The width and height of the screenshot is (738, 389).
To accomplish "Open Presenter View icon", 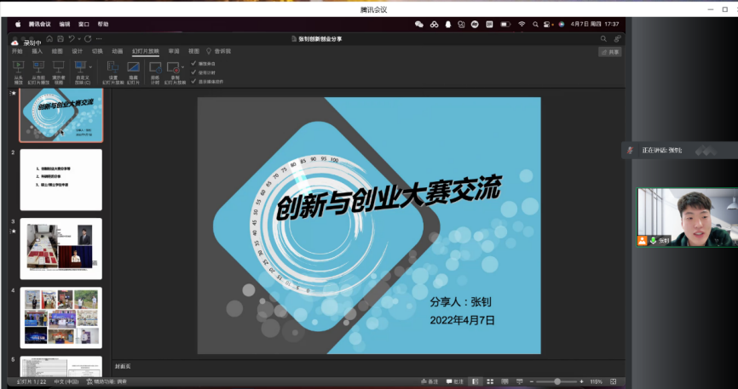I will [59, 66].
